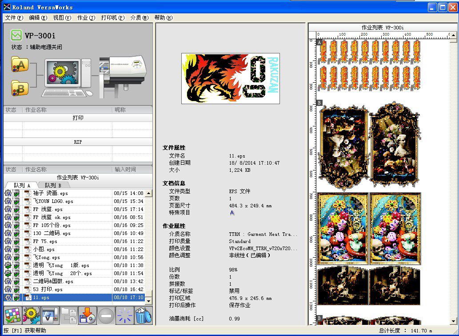Click the flaming eagle RAKUZAN preview thumbnail

[231, 79]
